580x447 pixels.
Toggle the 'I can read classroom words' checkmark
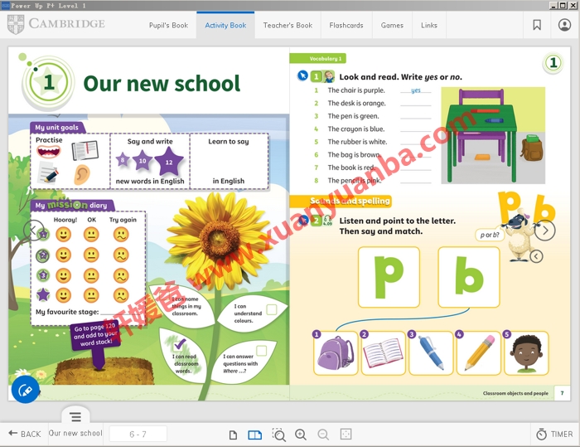[x=180, y=344]
